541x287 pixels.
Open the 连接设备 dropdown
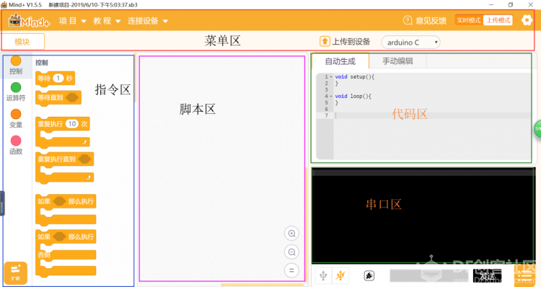click(x=148, y=21)
